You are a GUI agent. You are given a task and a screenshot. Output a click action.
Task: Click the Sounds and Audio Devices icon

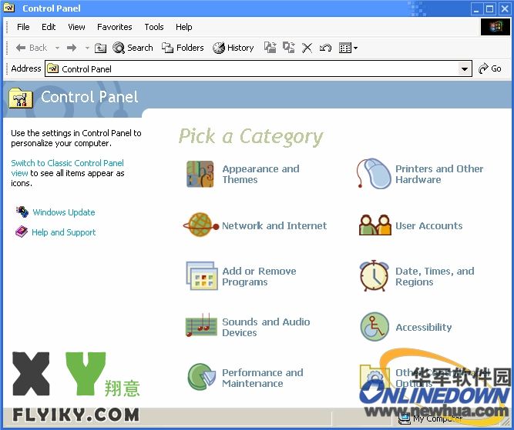(201, 325)
